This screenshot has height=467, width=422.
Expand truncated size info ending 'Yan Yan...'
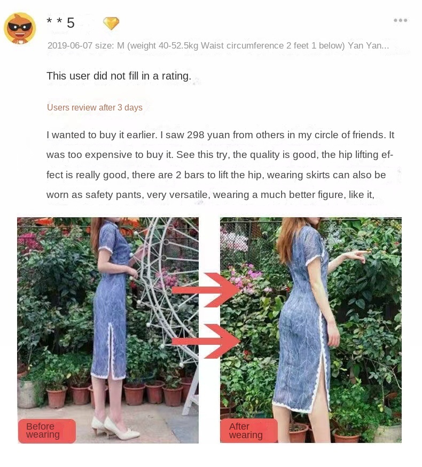coord(369,45)
